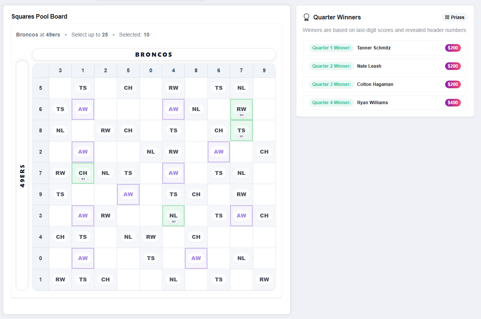Click the 49ERS vertical team header
The height and width of the screenshot is (319, 481).
point(22,175)
